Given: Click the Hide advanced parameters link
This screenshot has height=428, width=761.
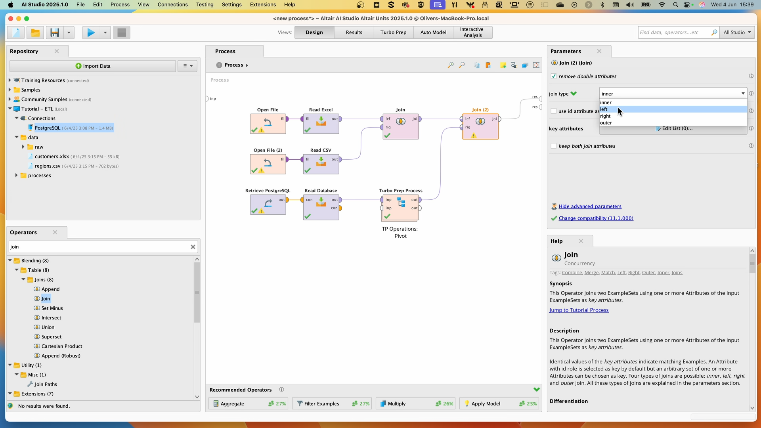Looking at the screenshot, I should point(590,206).
